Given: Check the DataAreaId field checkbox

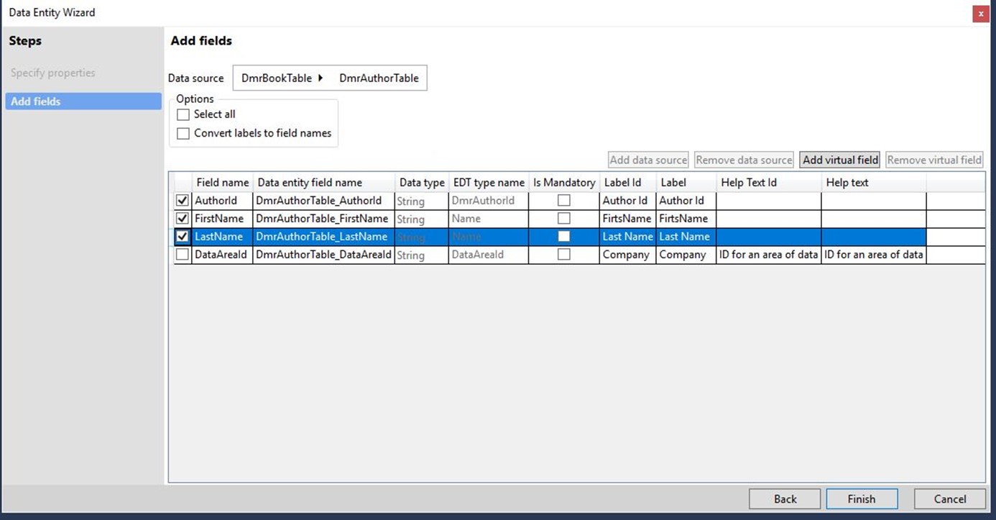Looking at the screenshot, I should click(x=183, y=255).
